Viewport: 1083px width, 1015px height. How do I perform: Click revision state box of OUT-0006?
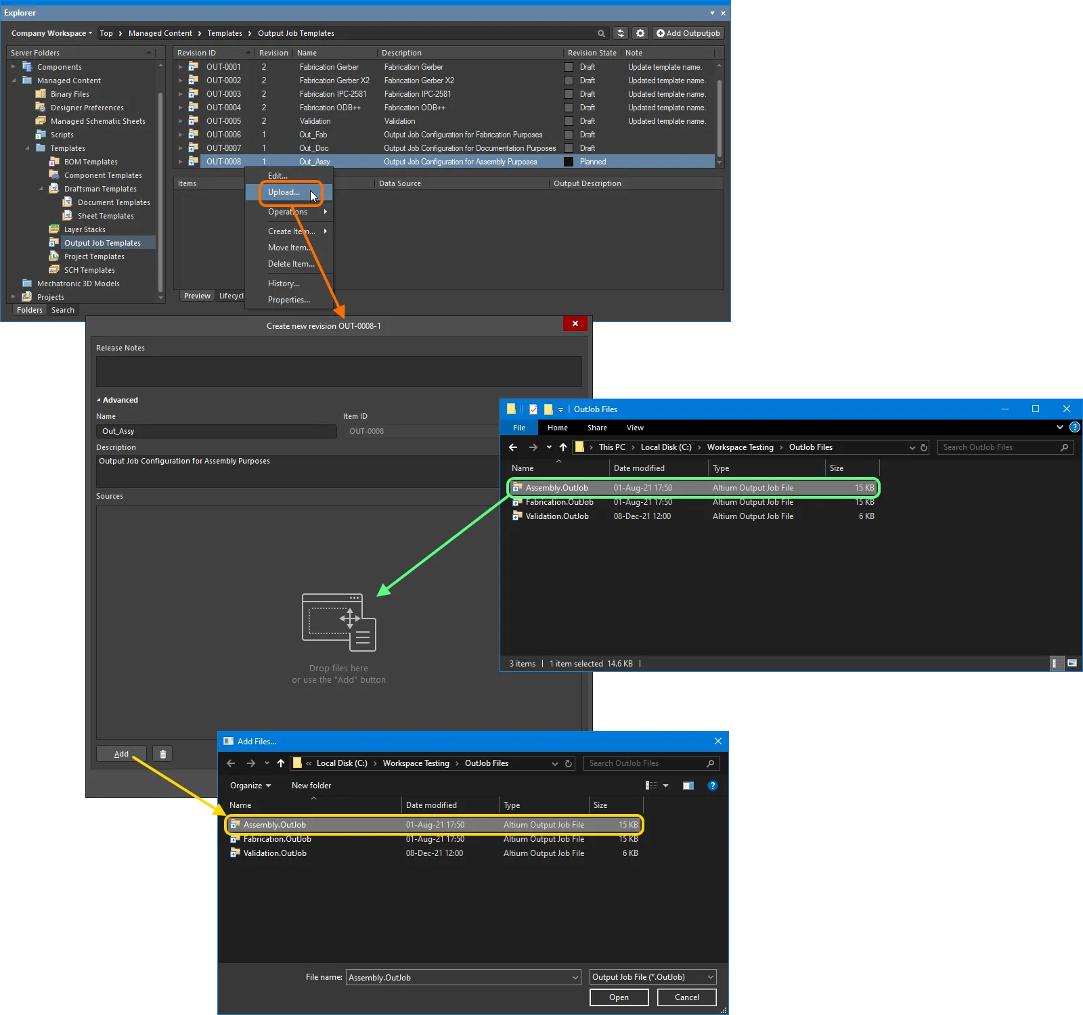pos(569,135)
